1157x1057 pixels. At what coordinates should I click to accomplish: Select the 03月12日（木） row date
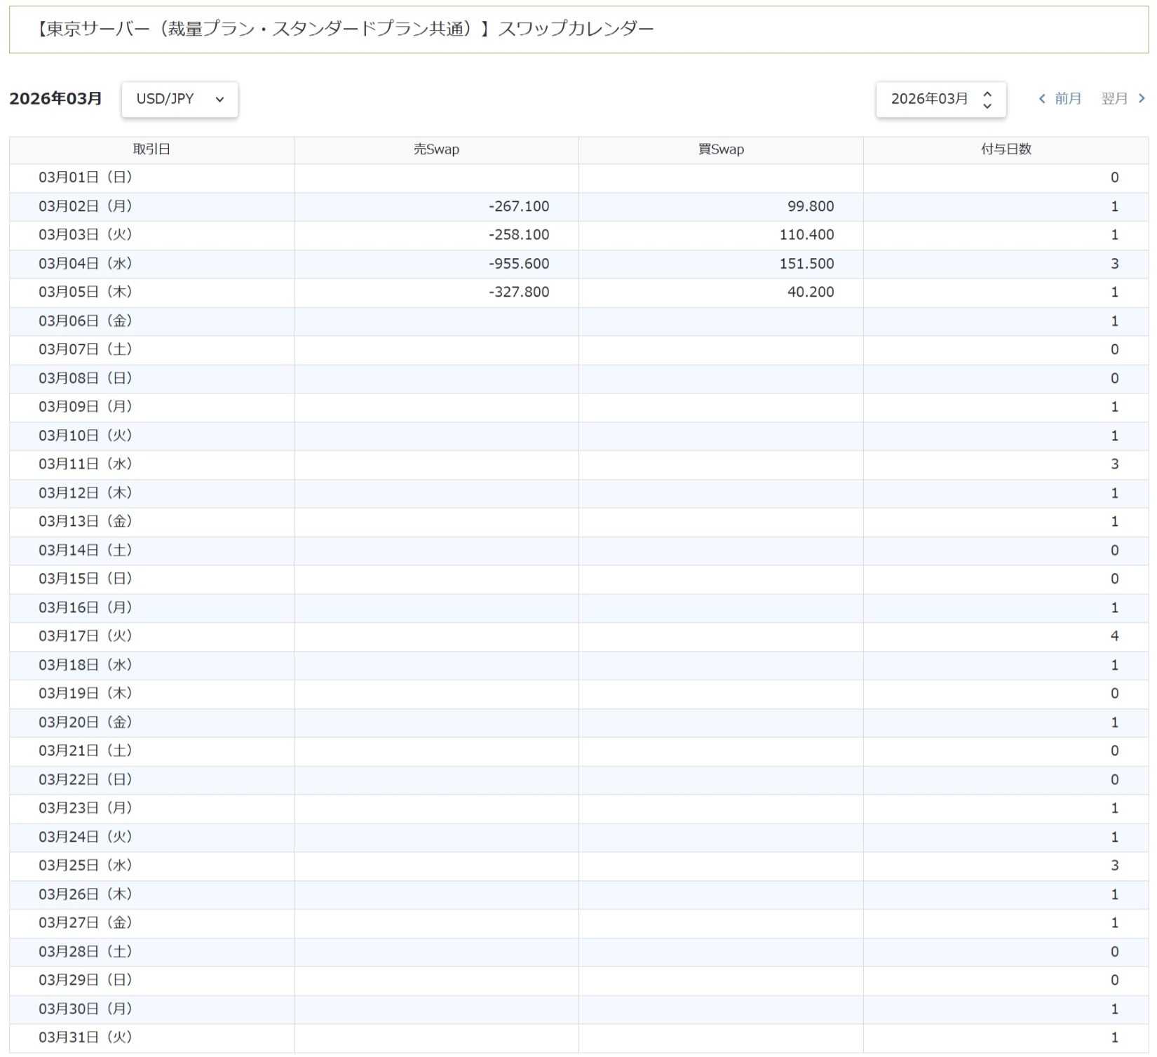click(x=86, y=493)
